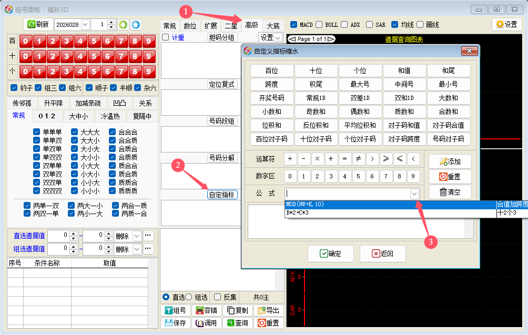Switch to the 大底 tab

[x=273, y=26]
